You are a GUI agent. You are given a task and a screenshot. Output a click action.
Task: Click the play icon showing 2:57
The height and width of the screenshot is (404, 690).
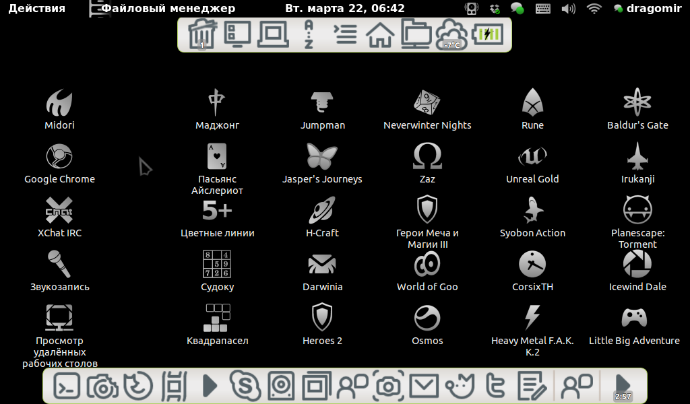[623, 387]
